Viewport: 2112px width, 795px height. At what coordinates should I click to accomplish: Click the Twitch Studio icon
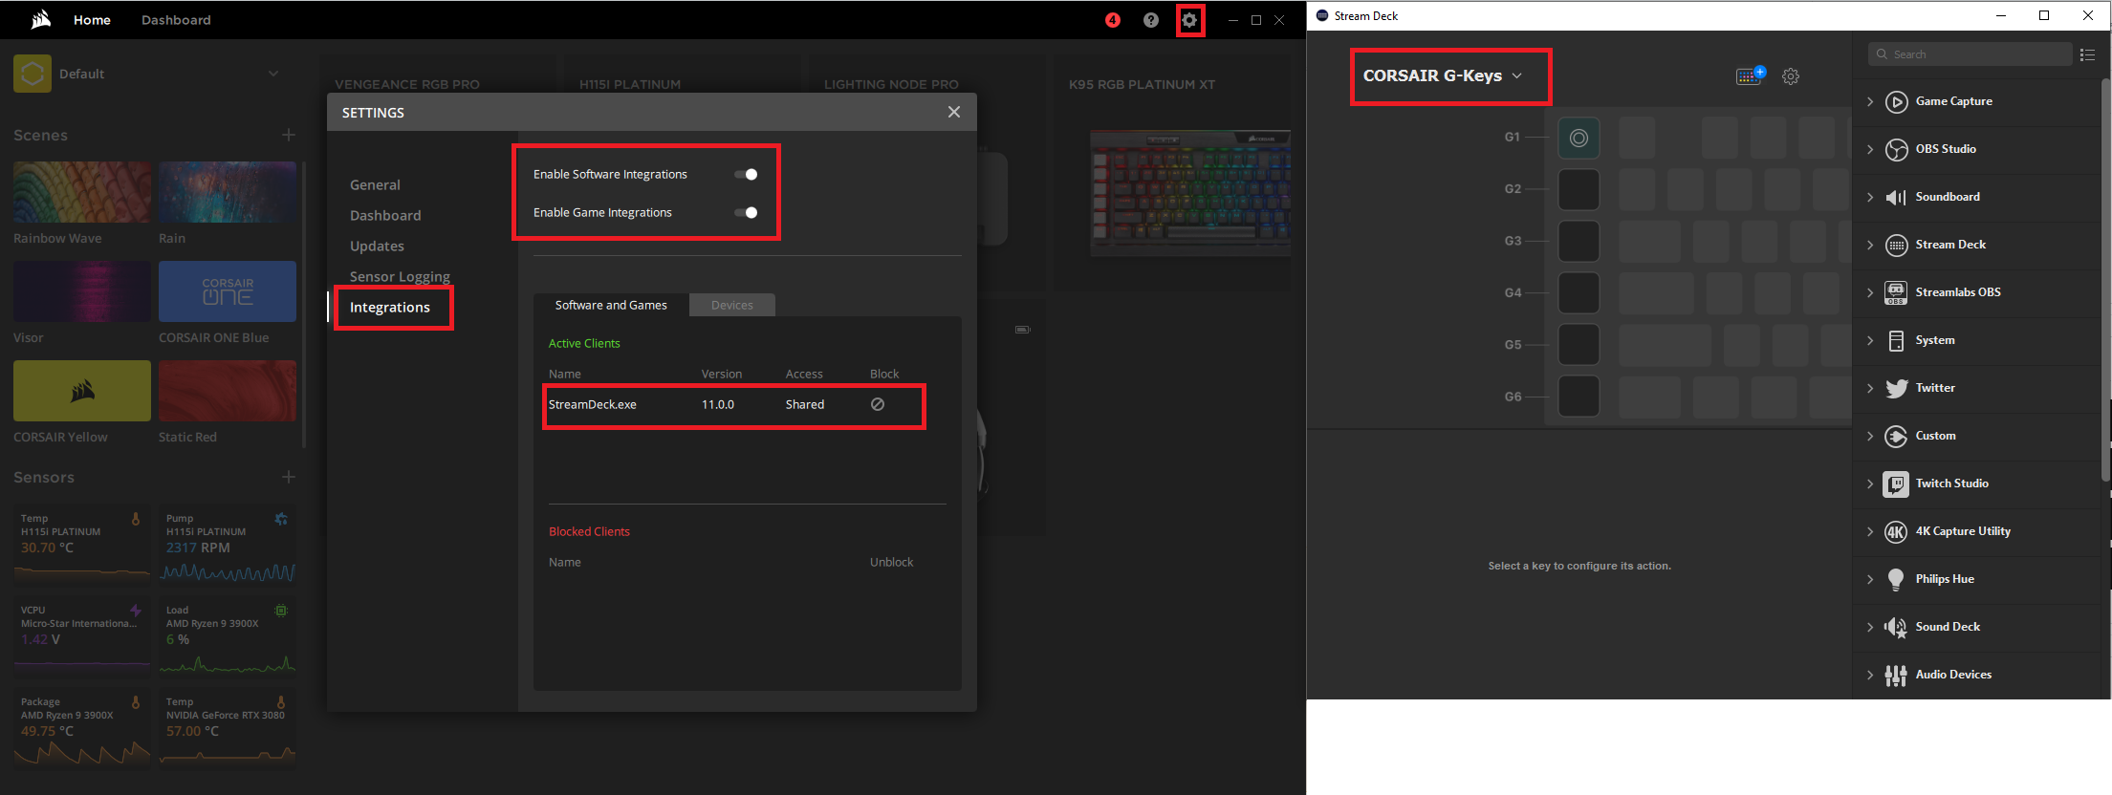point(1896,483)
